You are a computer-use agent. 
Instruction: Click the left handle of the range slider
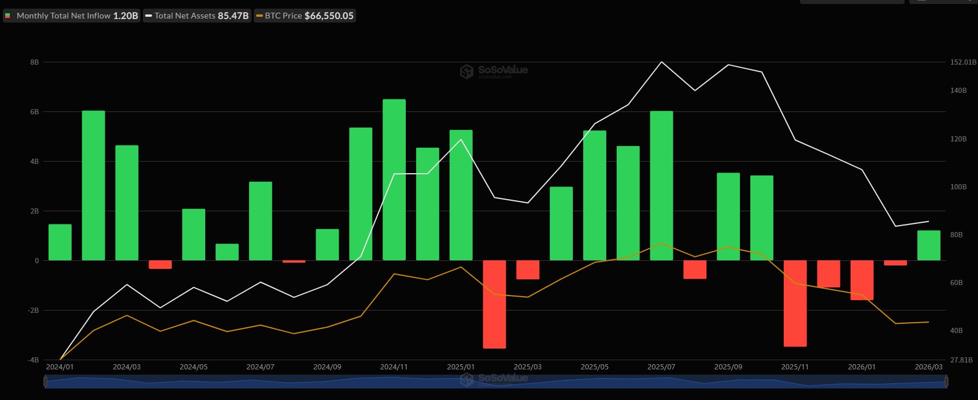point(46,382)
